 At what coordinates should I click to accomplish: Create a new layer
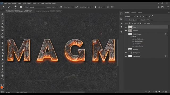point(163,92)
